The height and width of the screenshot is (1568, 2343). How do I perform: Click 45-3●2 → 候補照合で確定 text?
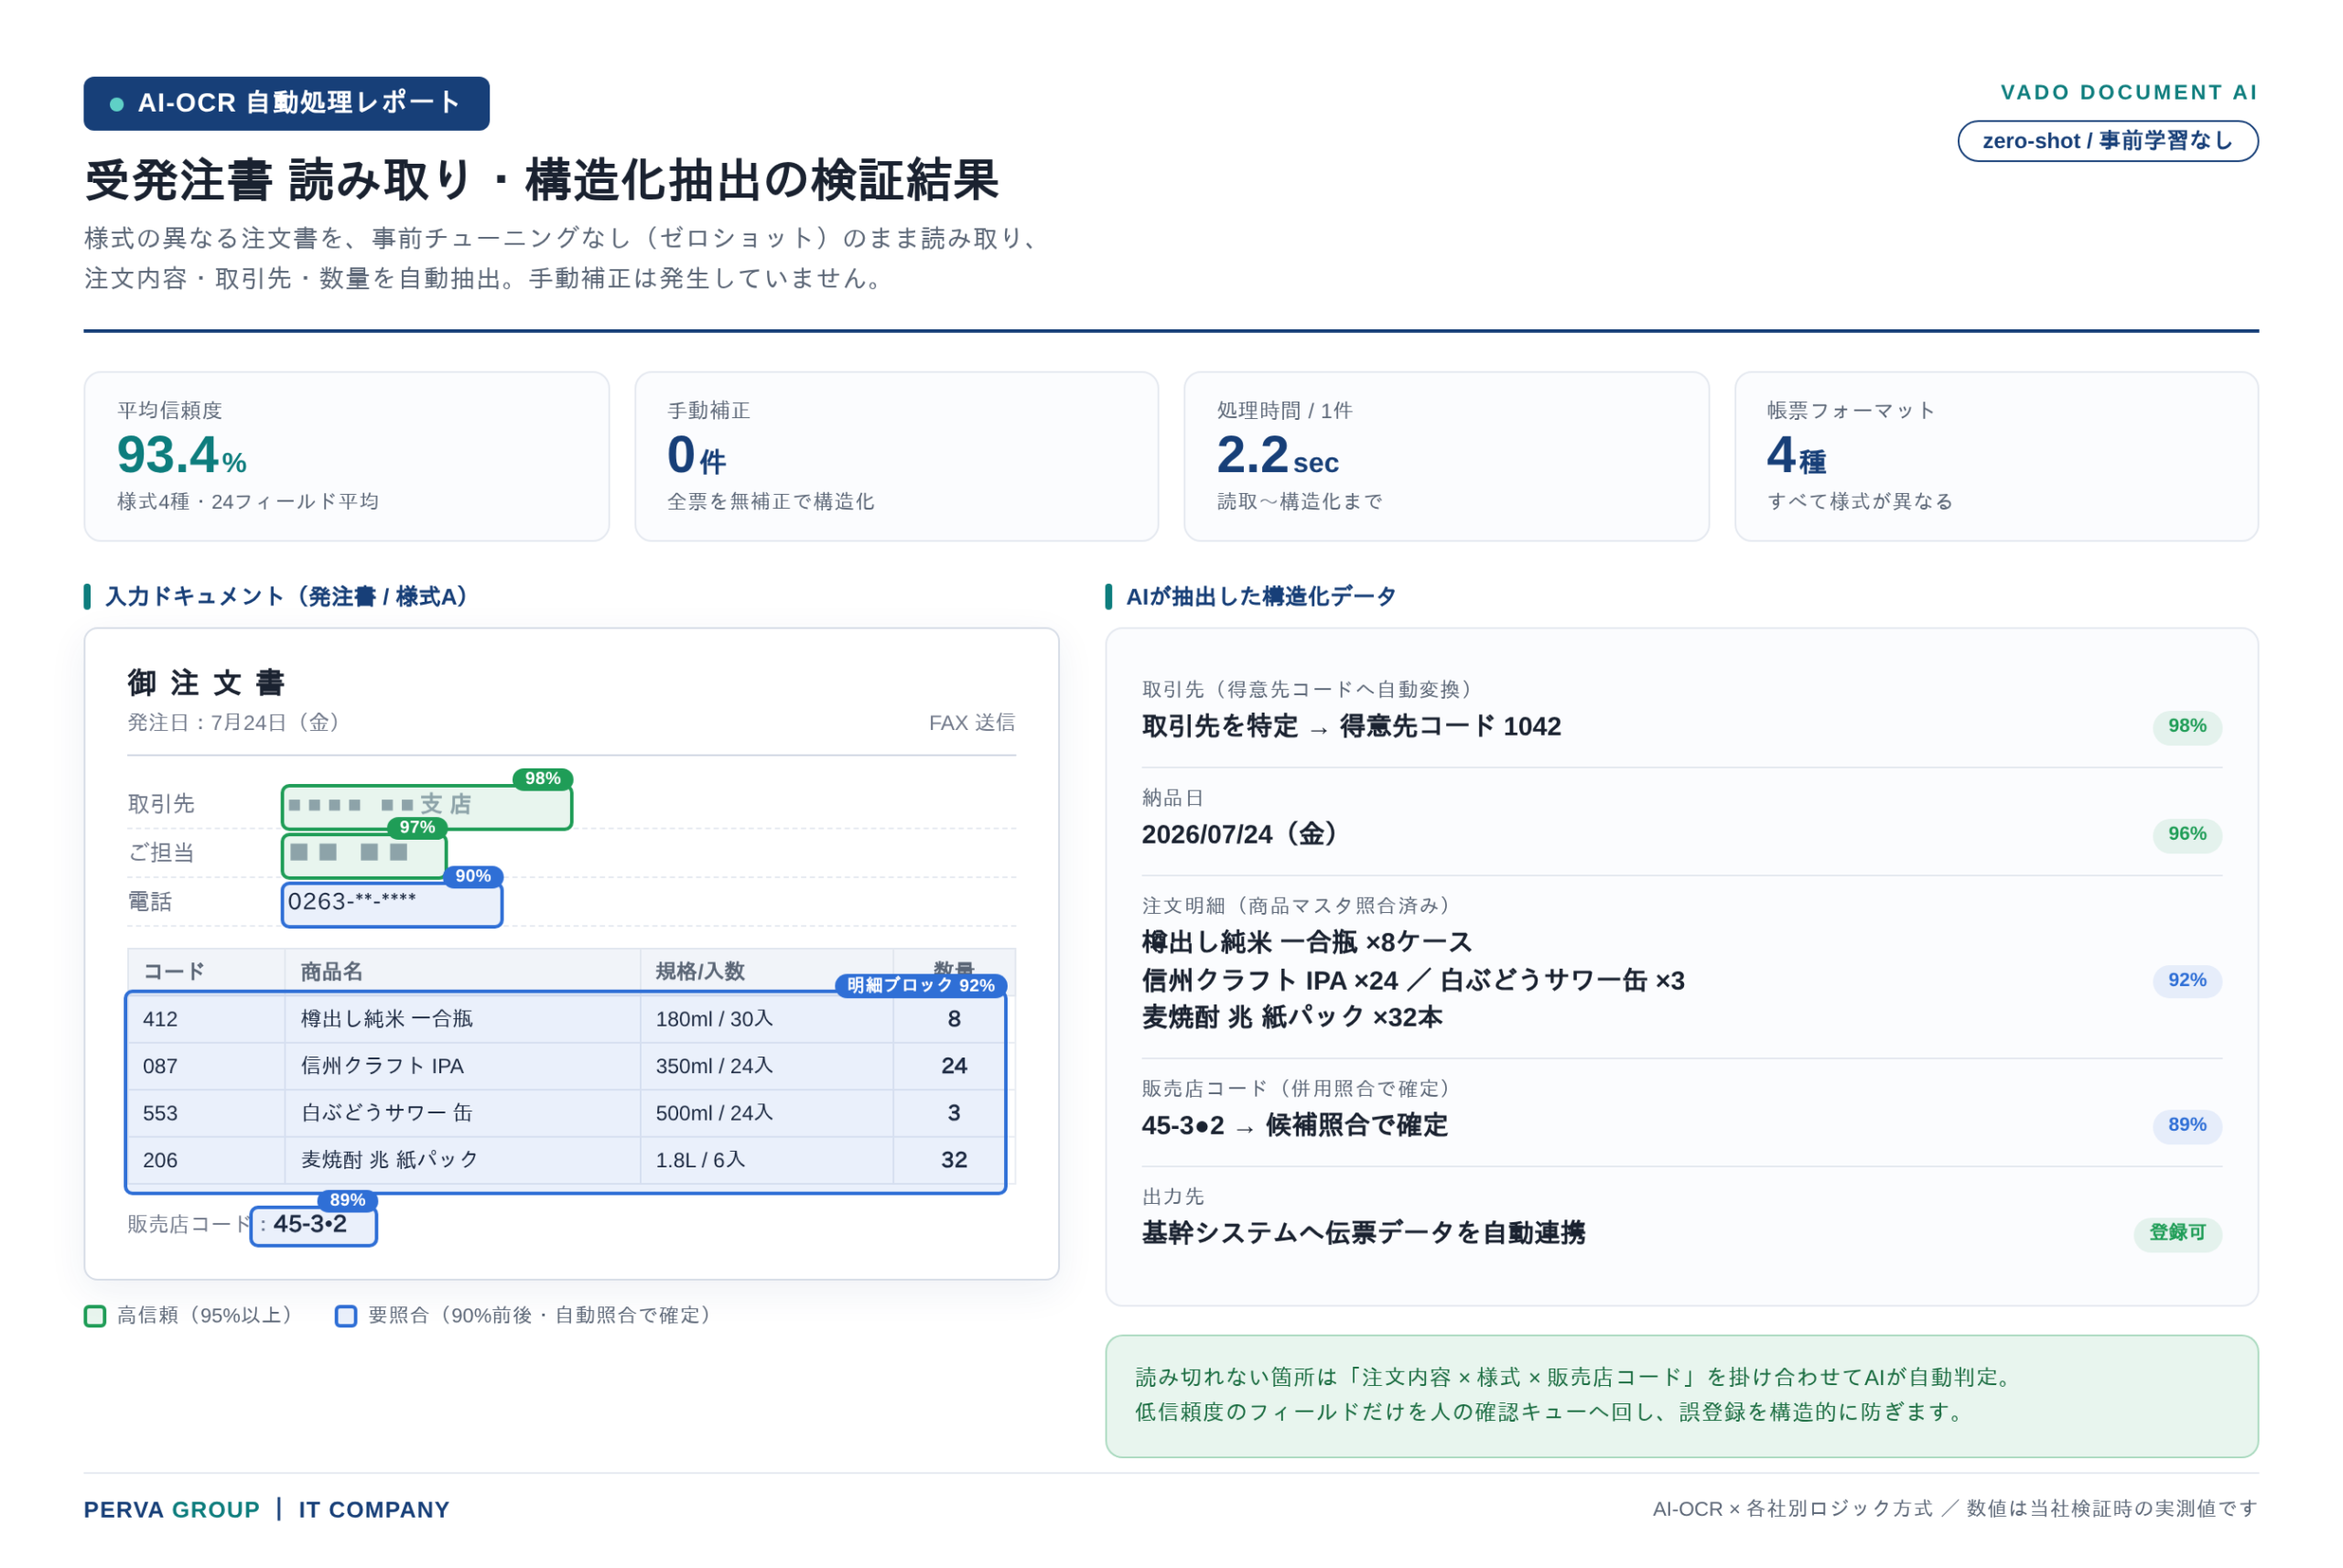tap(1294, 1126)
